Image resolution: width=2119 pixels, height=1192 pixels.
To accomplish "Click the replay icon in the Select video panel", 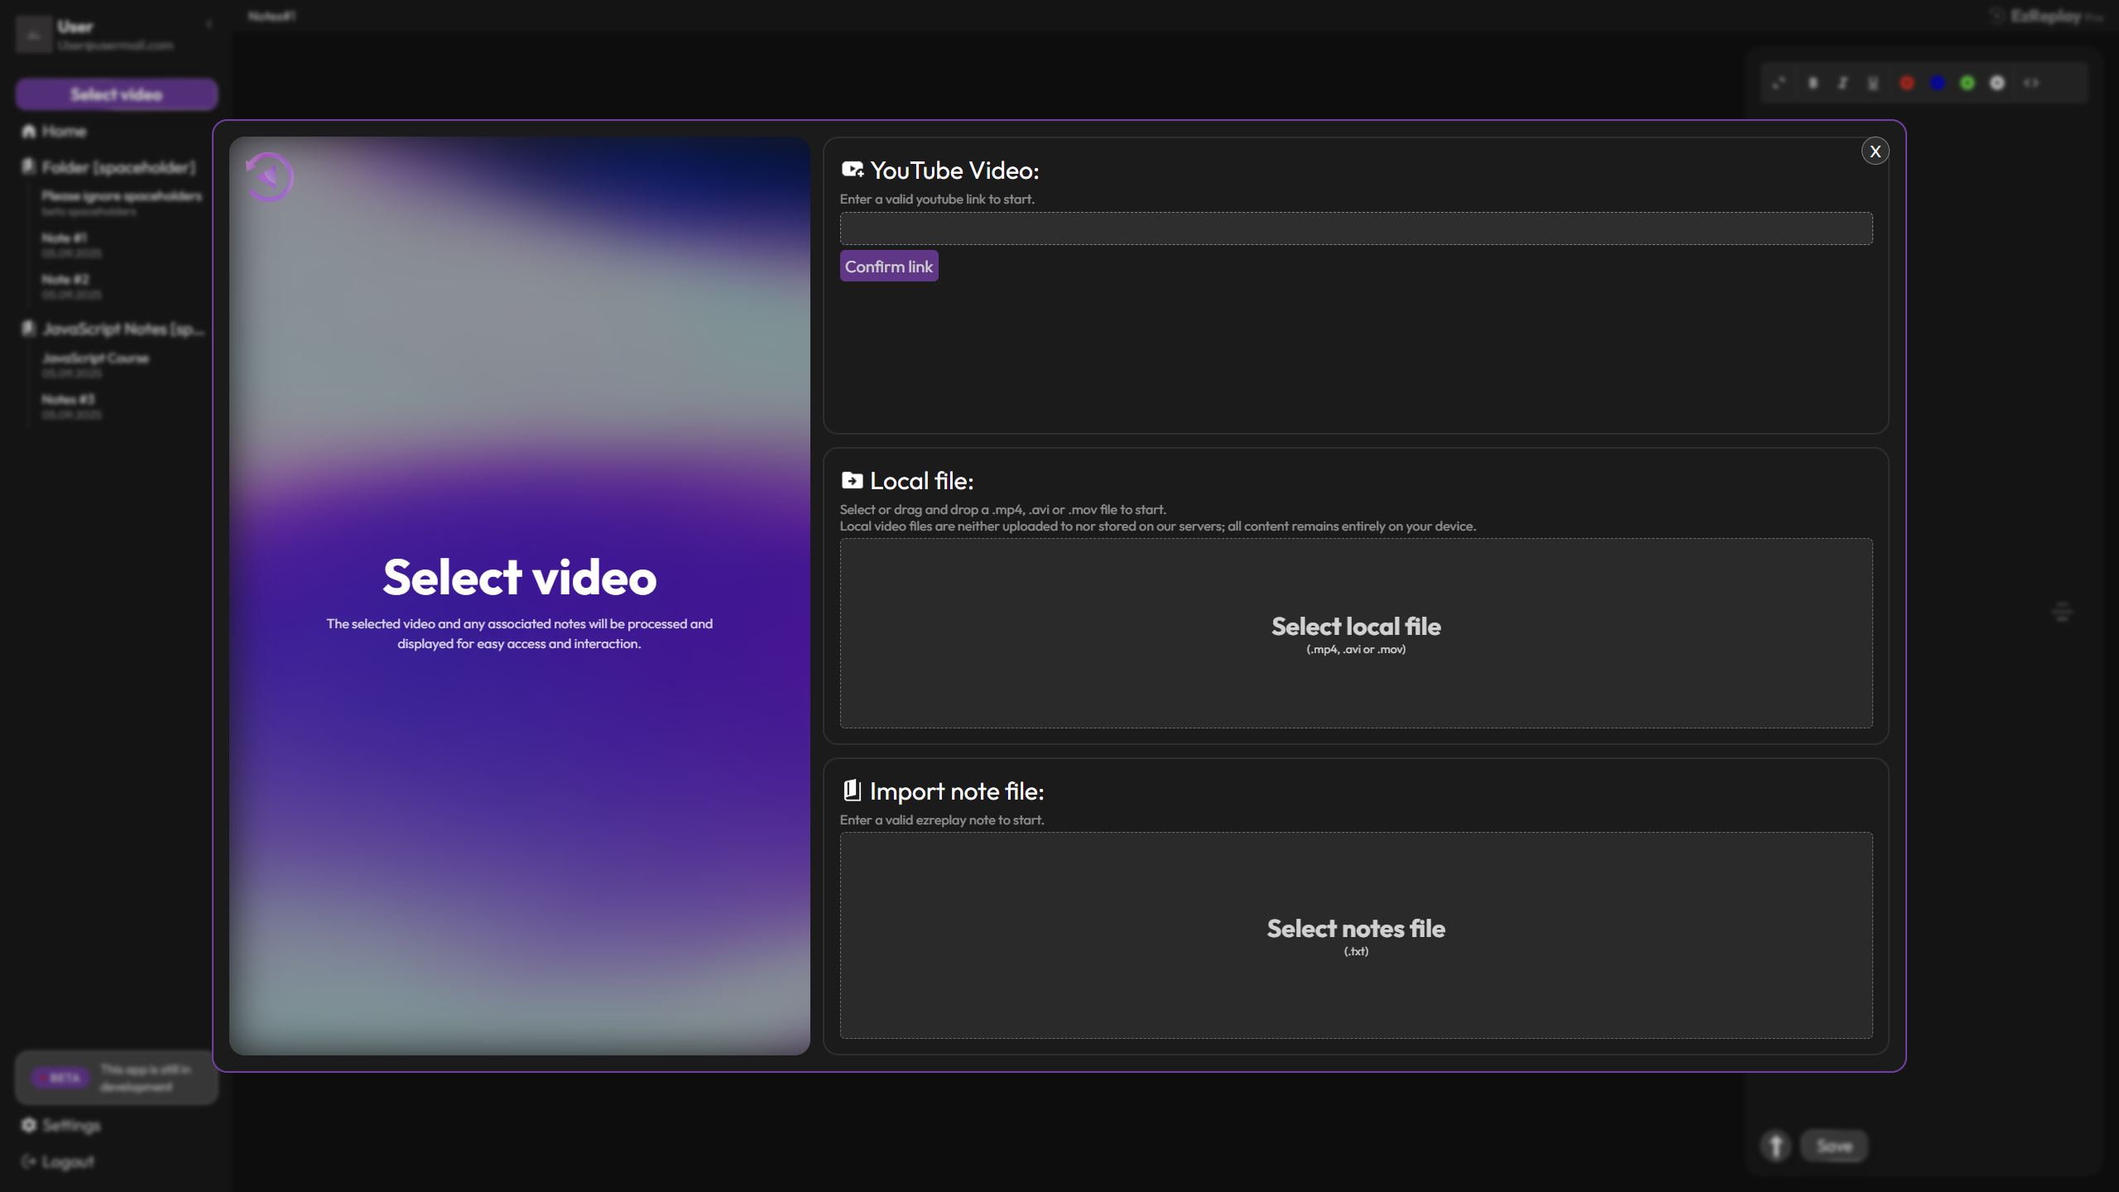I will tap(268, 176).
